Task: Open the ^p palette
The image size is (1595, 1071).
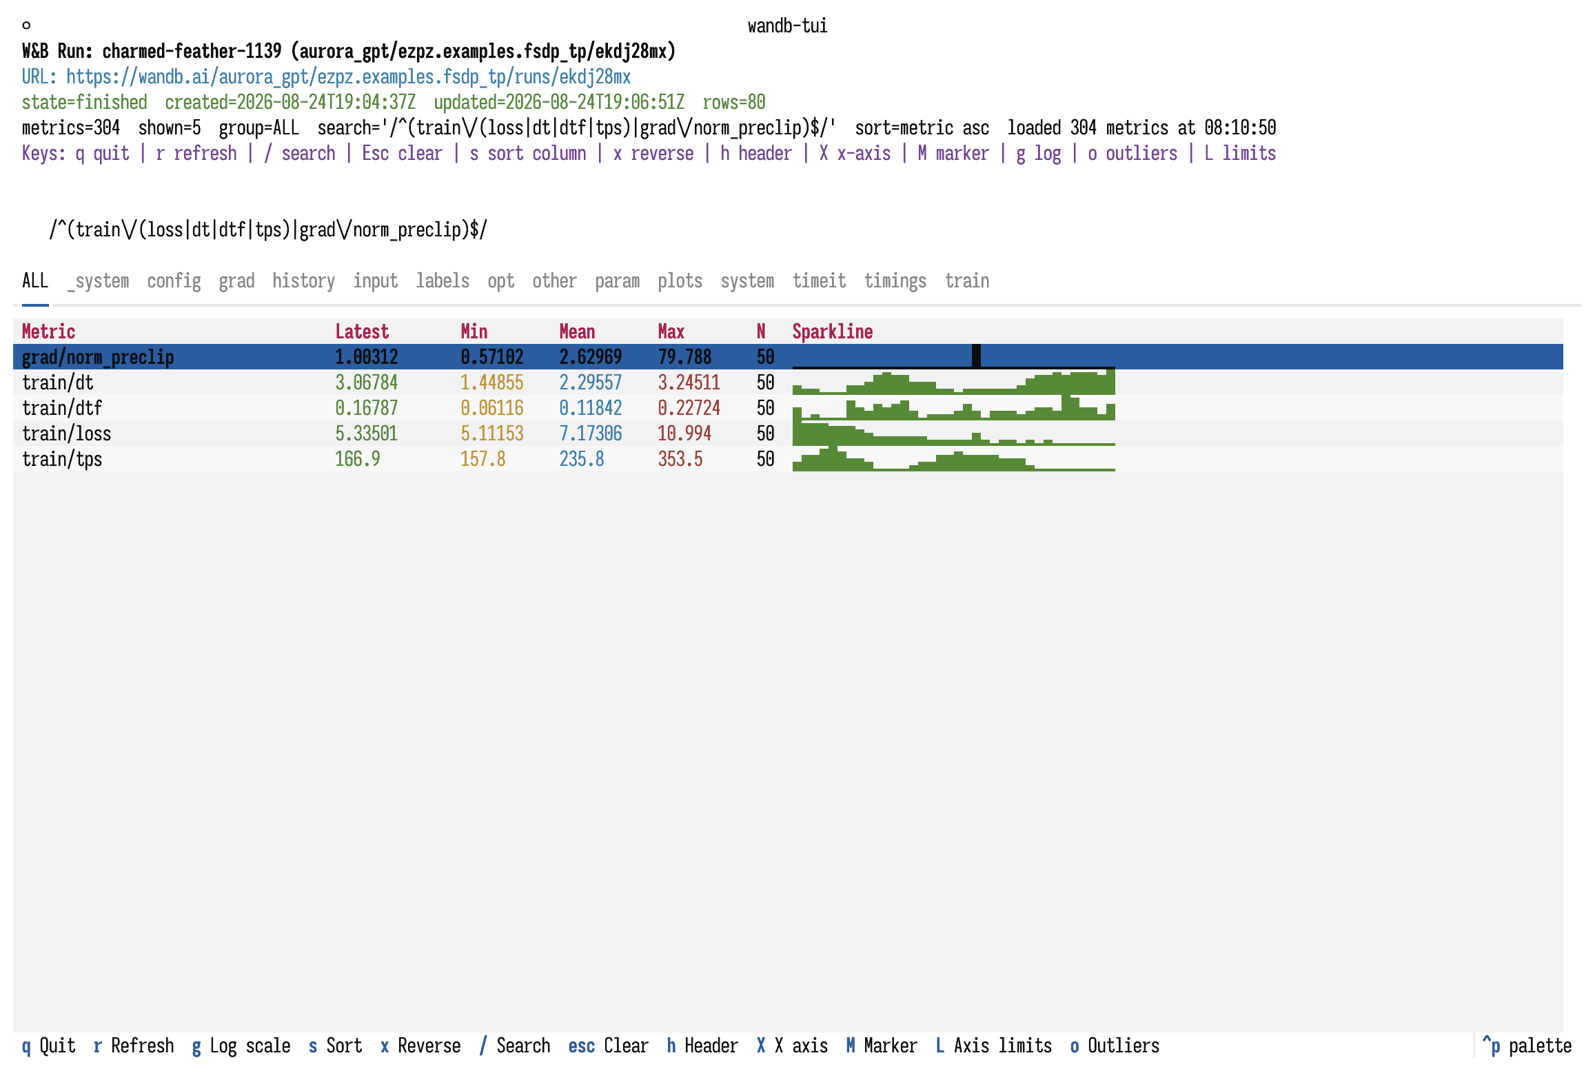Action: (x=1527, y=1045)
